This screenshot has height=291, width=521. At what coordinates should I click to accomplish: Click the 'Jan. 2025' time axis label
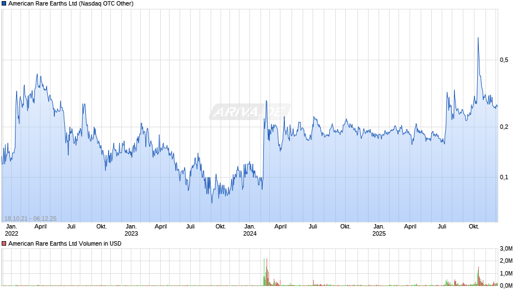[379, 230]
